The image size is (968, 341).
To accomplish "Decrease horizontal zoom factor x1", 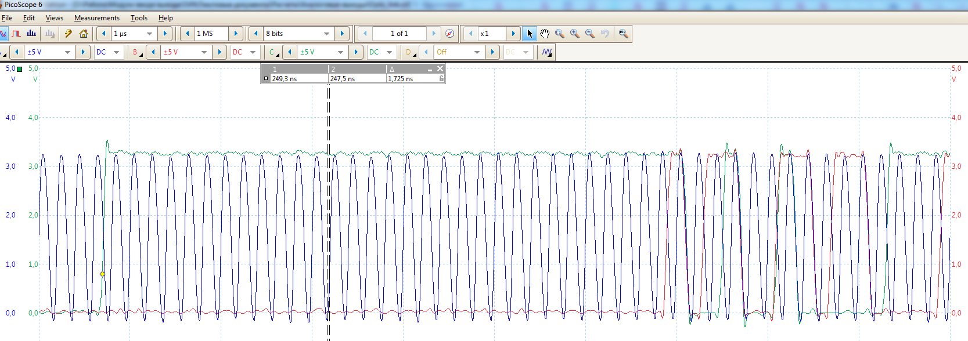I will pyautogui.click(x=470, y=34).
